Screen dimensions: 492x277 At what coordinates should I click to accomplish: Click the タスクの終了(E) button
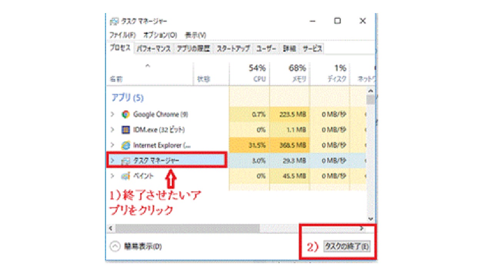pos(347,247)
